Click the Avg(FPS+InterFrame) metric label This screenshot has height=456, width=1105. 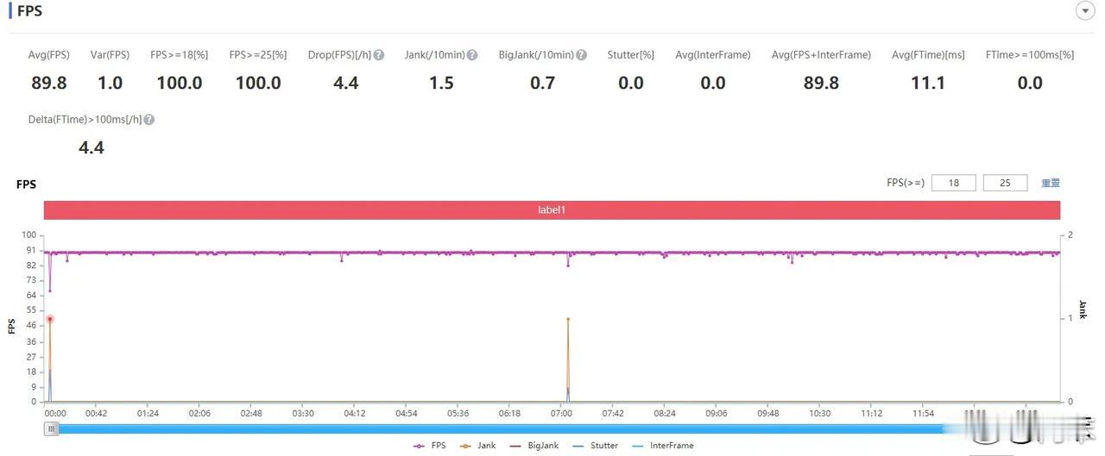coord(821,55)
